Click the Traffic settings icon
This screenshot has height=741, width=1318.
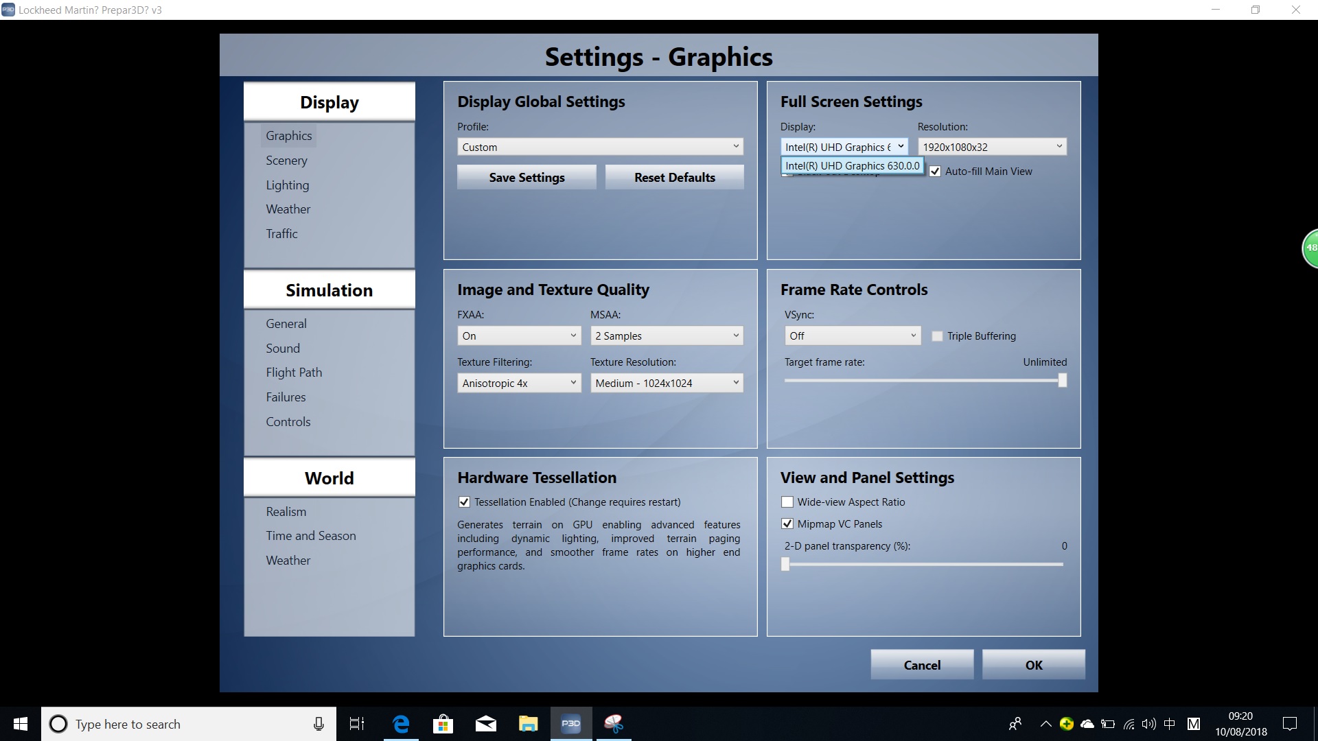click(x=281, y=233)
